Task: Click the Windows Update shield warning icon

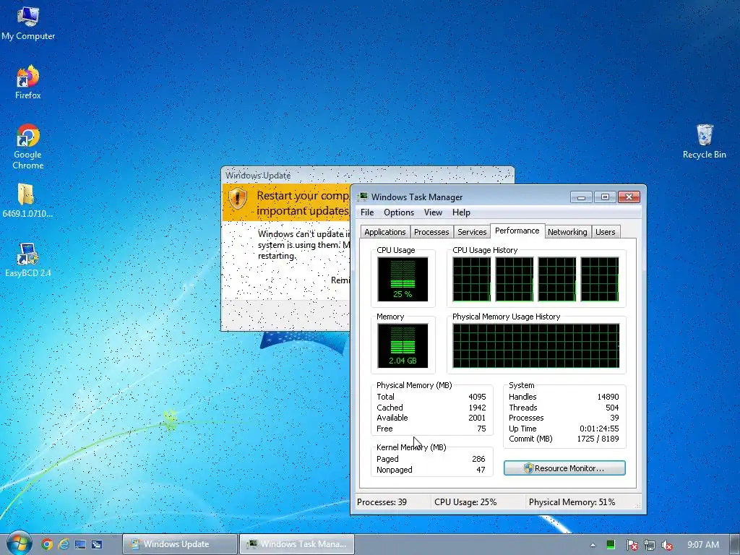Action: pyautogui.click(x=237, y=198)
